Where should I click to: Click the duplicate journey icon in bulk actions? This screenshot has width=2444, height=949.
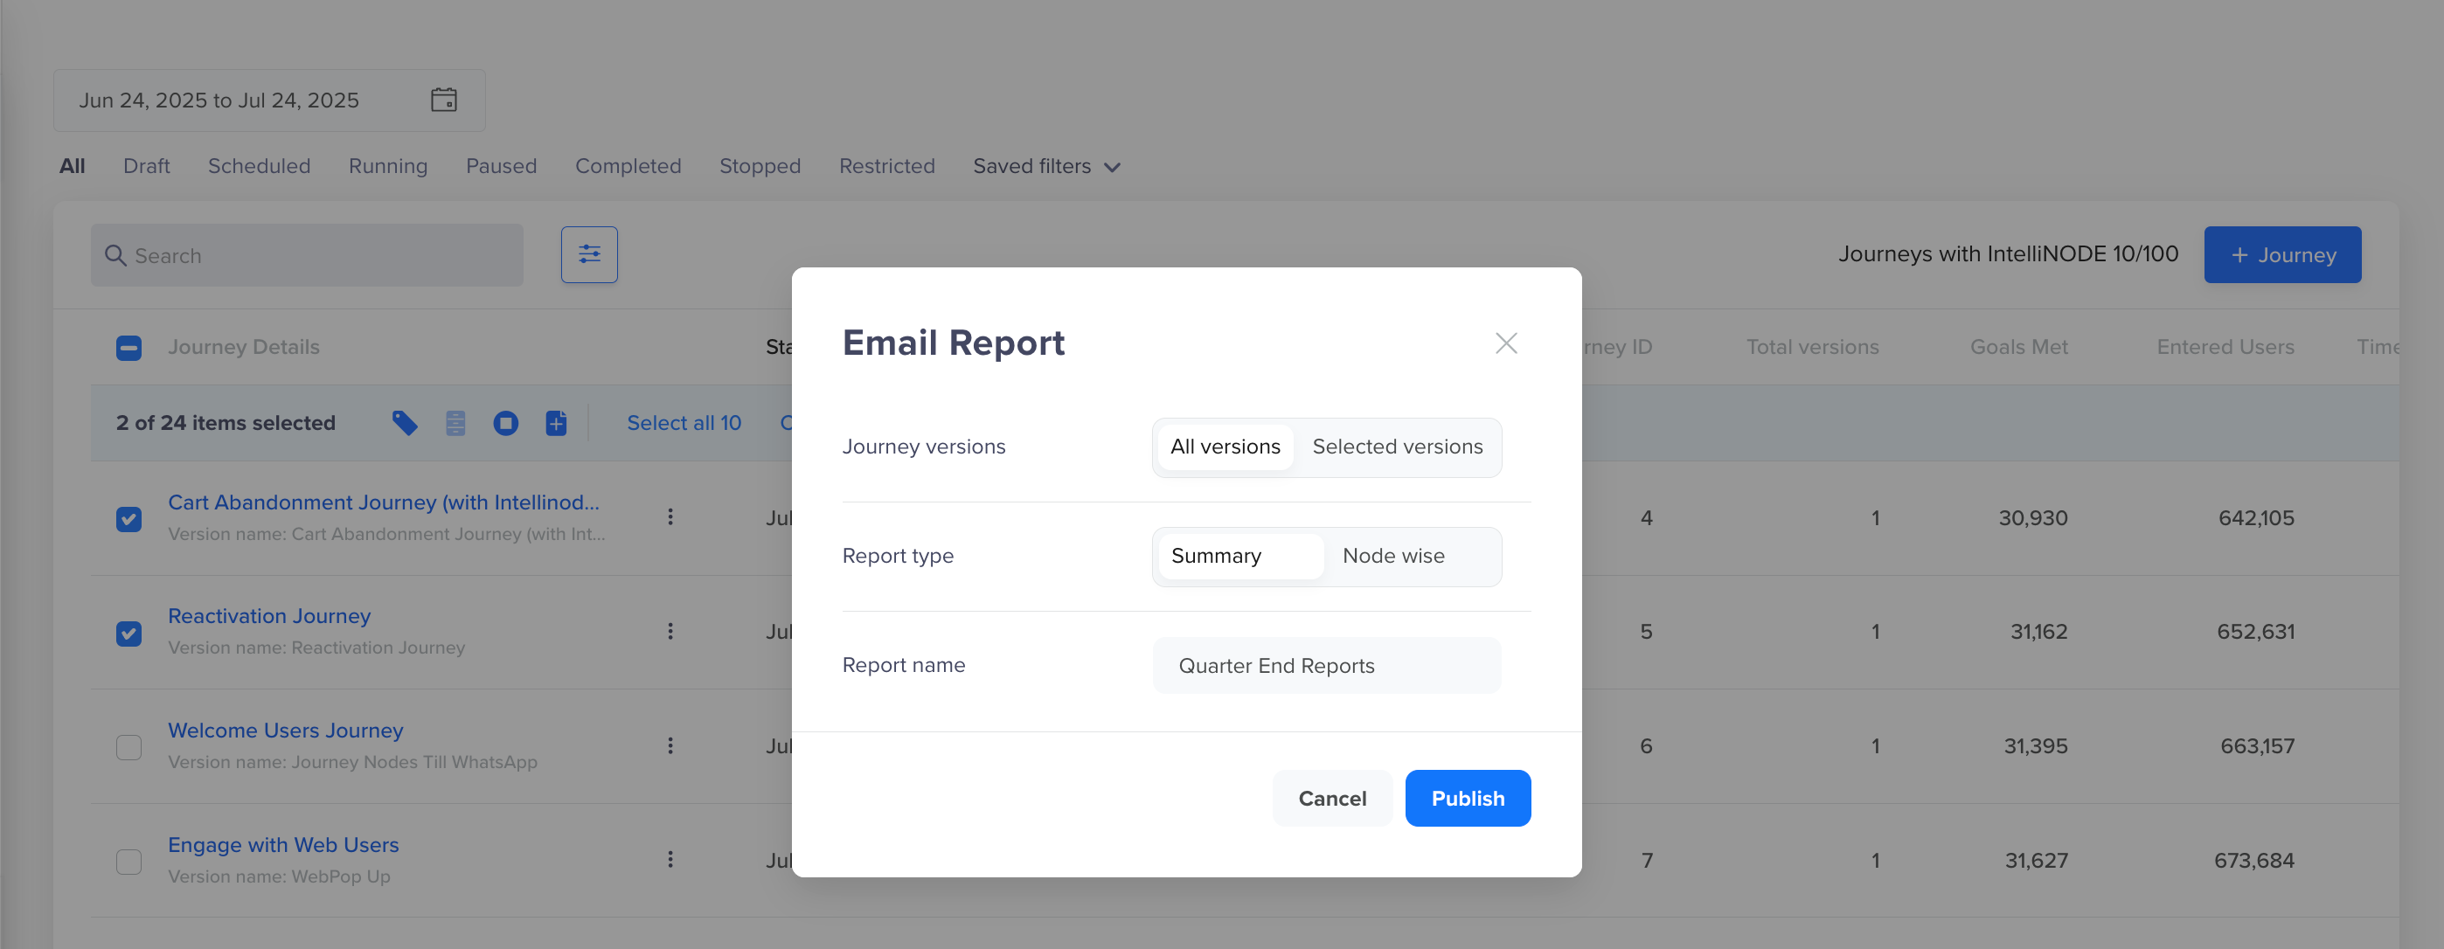pyautogui.click(x=556, y=423)
